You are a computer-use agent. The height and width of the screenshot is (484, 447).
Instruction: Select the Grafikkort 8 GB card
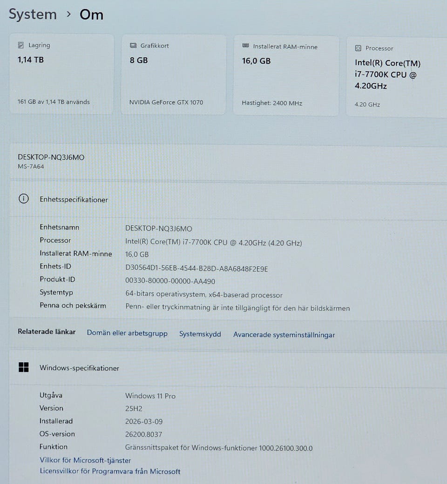click(x=173, y=75)
